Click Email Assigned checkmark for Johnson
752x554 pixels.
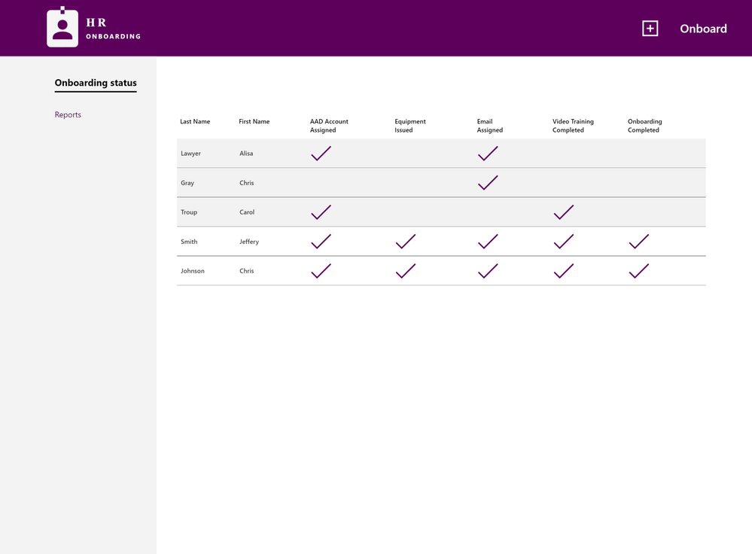(x=488, y=271)
